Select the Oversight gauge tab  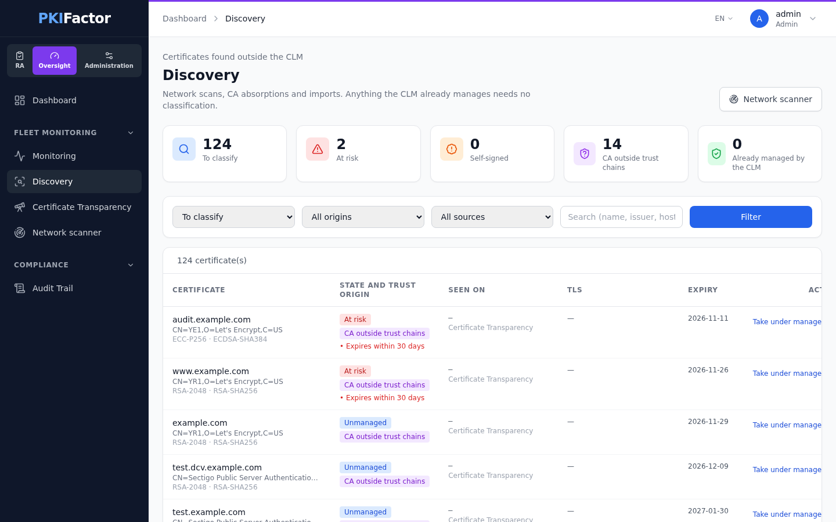[55, 60]
